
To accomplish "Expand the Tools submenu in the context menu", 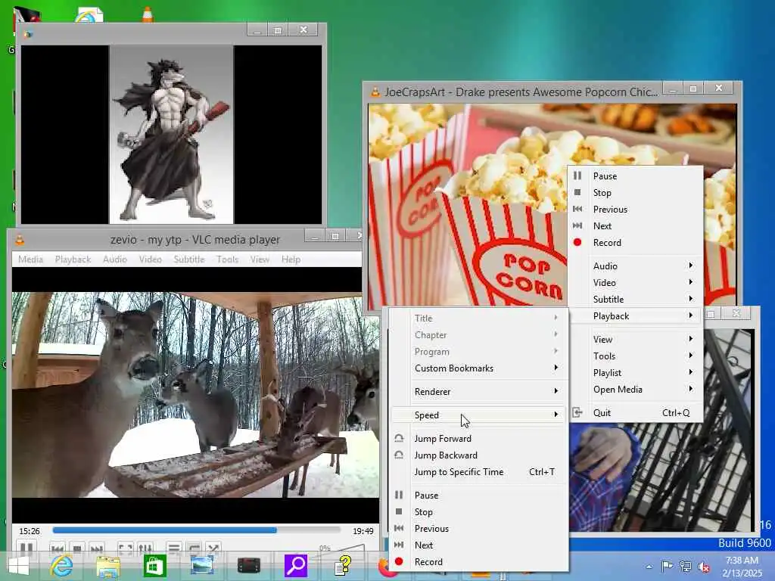I will [x=636, y=356].
